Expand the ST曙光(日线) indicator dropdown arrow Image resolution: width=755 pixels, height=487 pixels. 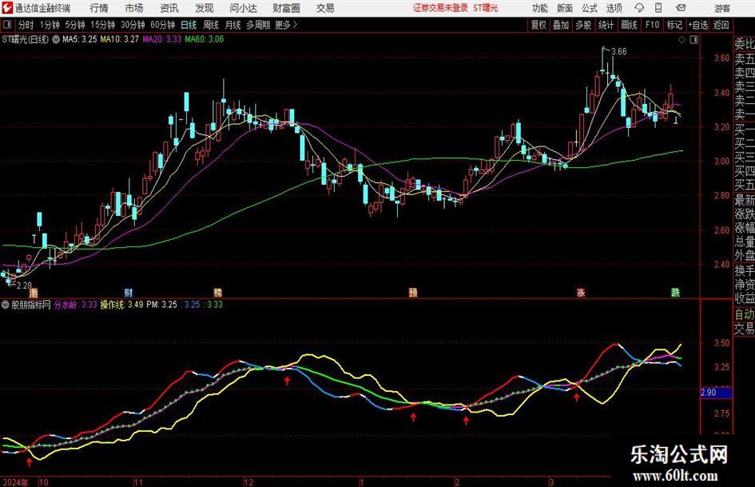tap(56, 39)
